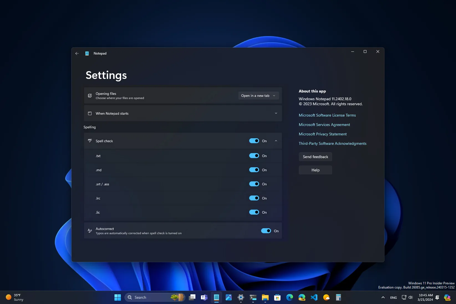Click the 'About this app' heading

(312, 91)
